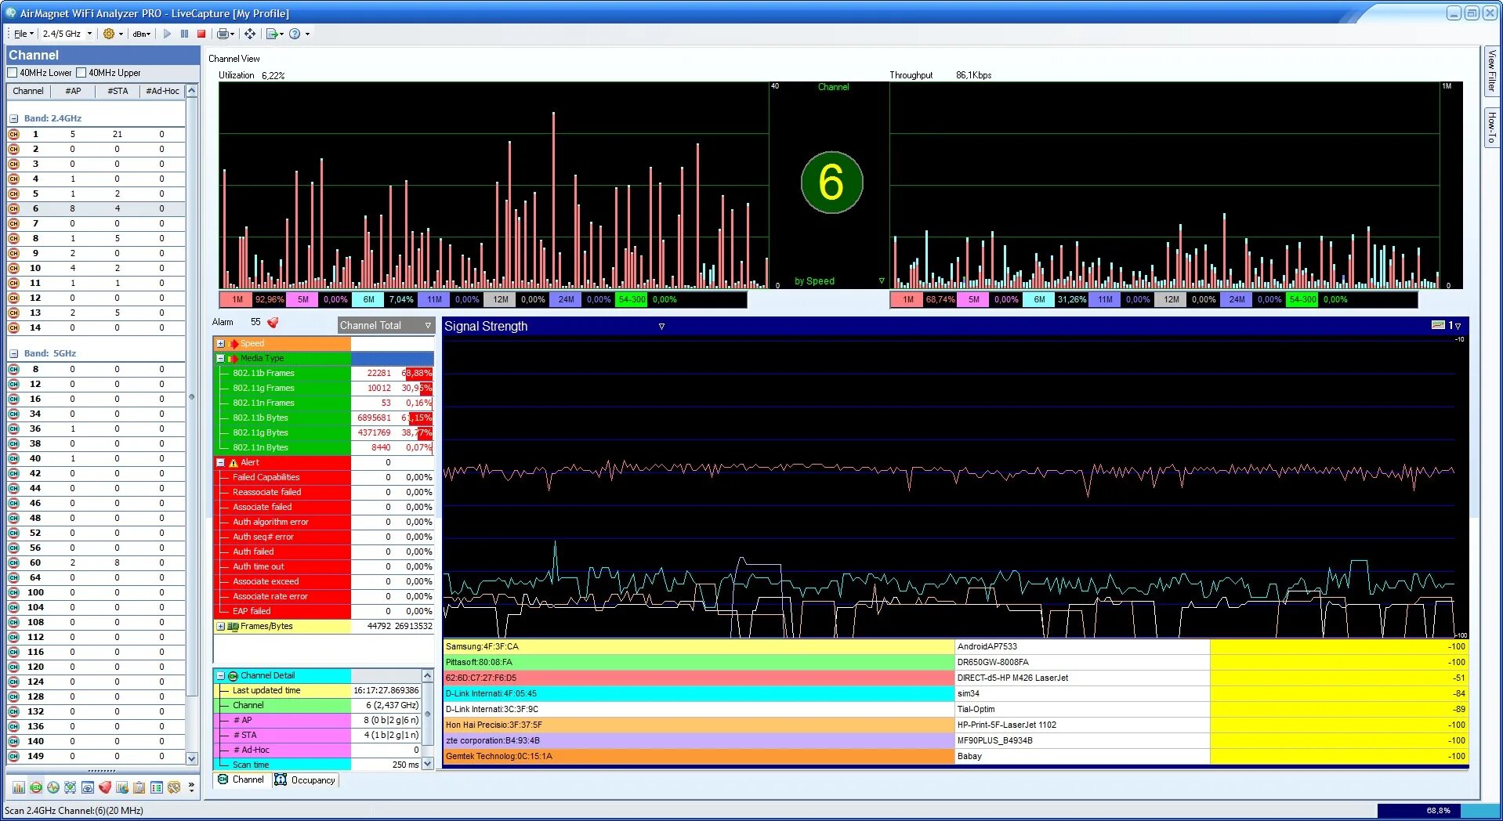Image resolution: width=1503 pixels, height=821 pixels.
Task: Open the red alarm bell view icon
Action: tap(105, 787)
